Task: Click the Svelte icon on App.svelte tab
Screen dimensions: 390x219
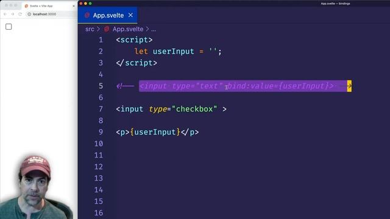Action: tap(87, 15)
